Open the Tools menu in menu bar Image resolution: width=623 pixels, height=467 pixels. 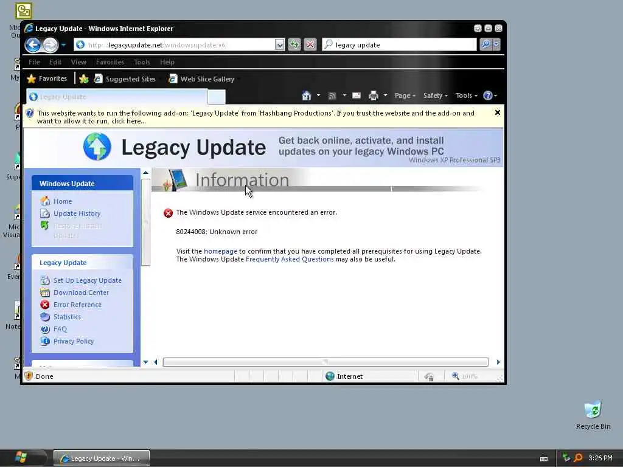(142, 62)
